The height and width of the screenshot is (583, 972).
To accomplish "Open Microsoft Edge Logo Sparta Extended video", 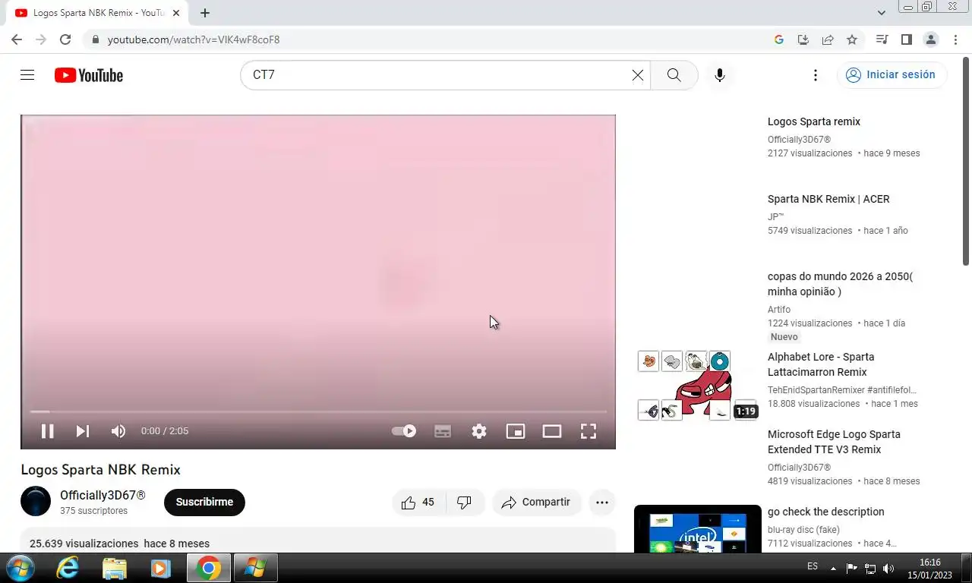I will (834, 442).
